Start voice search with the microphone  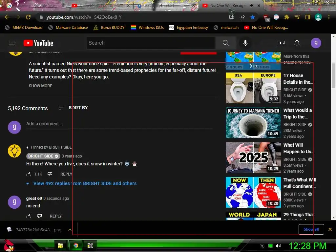(x=245, y=43)
